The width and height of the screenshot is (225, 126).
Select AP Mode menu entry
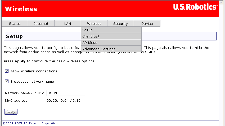(x=111, y=43)
